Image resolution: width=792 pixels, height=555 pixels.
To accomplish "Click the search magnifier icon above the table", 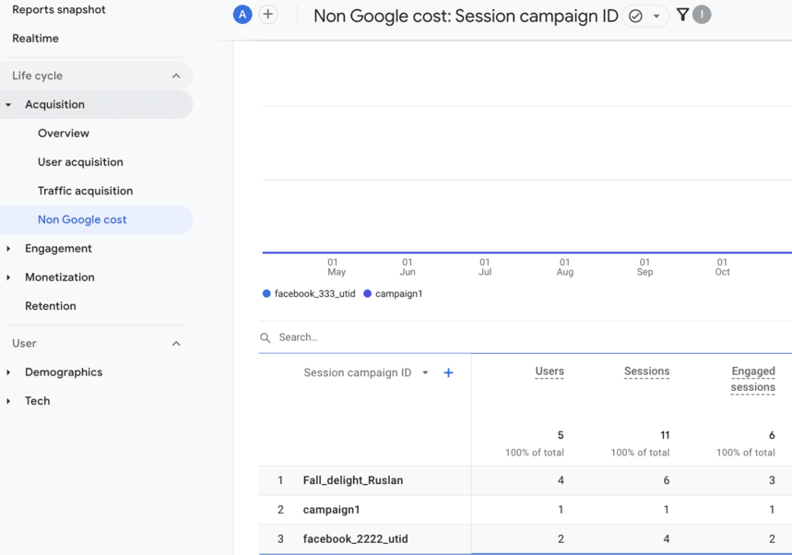I will (x=266, y=337).
